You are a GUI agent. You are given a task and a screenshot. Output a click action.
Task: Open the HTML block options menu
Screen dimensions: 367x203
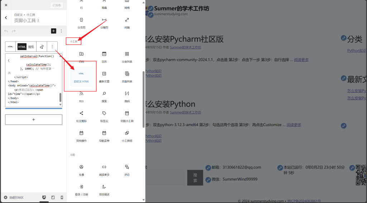coord(52,47)
